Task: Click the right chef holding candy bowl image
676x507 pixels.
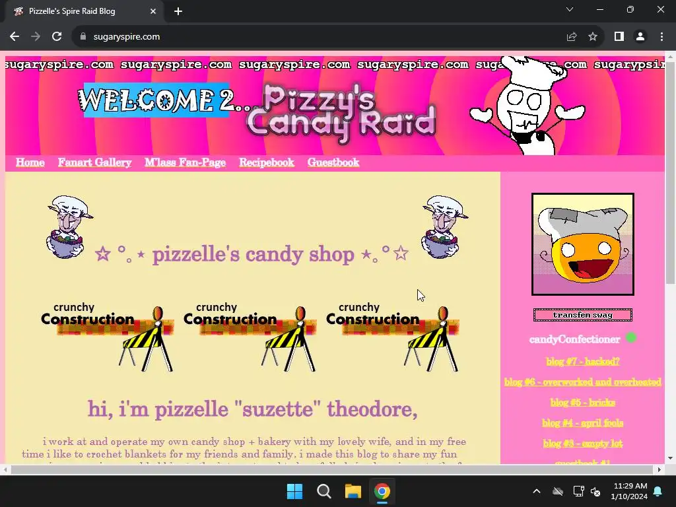Action: click(x=444, y=227)
